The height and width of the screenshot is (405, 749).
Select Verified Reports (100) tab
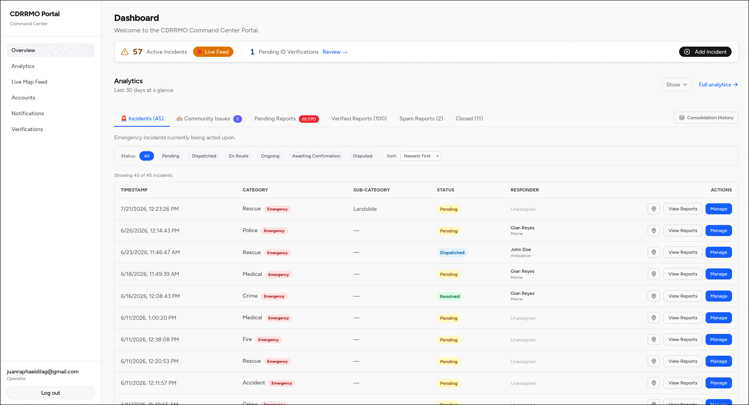point(359,118)
